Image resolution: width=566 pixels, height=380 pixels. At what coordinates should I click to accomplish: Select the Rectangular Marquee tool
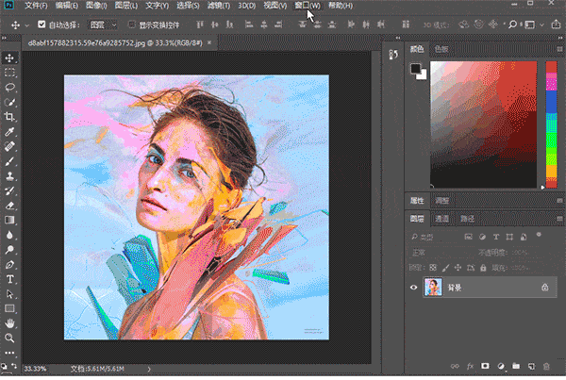tap(9, 73)
